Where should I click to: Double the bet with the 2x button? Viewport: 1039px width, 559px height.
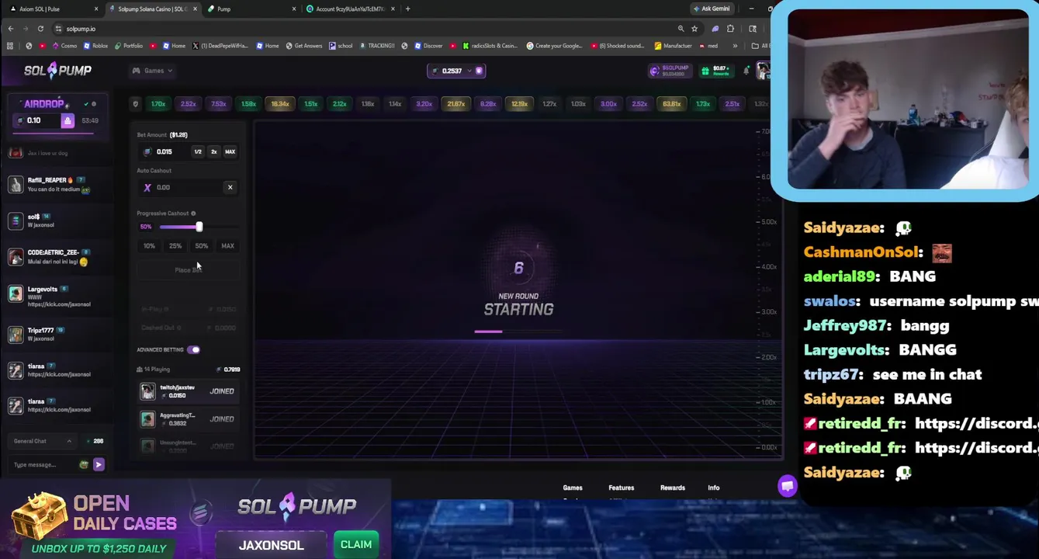point(214,151)
